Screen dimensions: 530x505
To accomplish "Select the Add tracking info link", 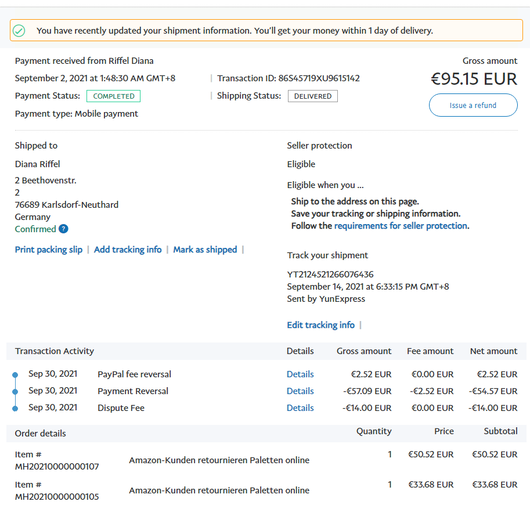I will click(128, 250).
